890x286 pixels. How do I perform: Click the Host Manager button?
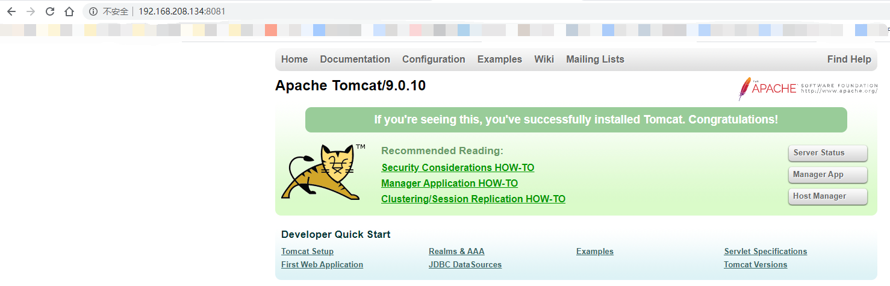pos(827,196)
